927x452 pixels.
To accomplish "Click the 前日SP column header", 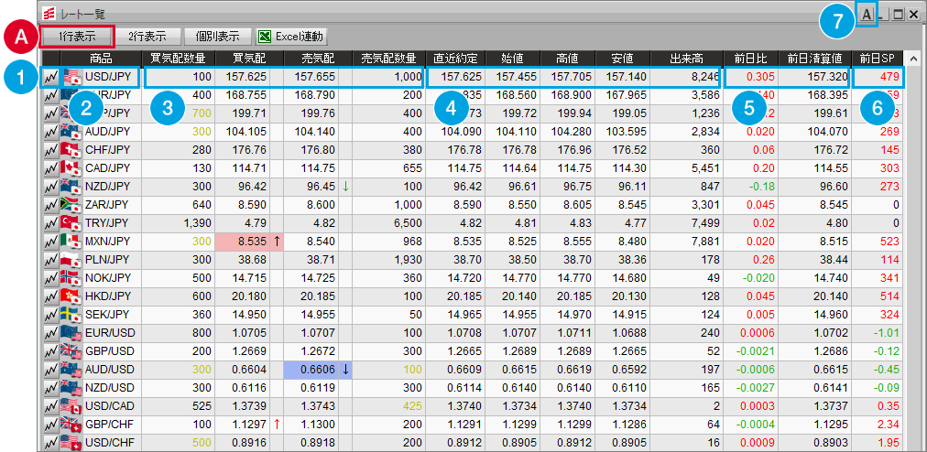I will click(878, 59).
